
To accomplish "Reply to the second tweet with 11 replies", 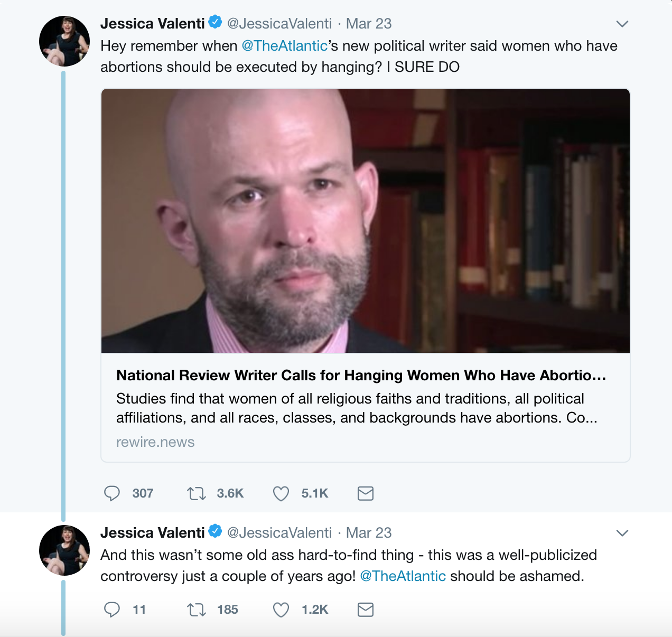I will tap(112, 610).
